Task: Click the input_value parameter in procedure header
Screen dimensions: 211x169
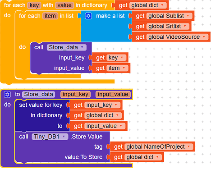Action: 113,94
